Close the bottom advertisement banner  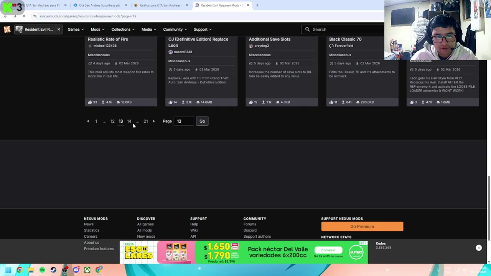479,248
